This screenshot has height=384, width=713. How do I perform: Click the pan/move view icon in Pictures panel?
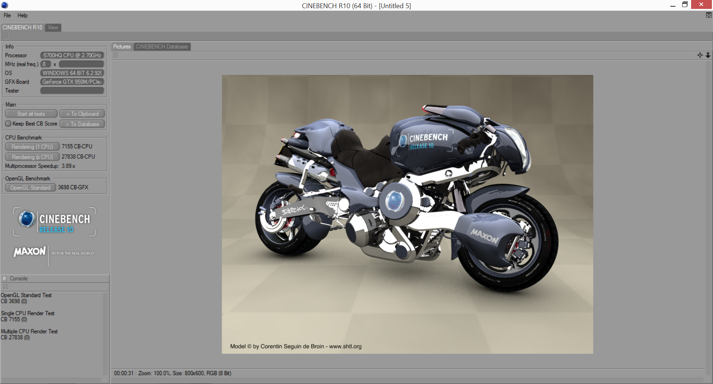tap(700, 55)
